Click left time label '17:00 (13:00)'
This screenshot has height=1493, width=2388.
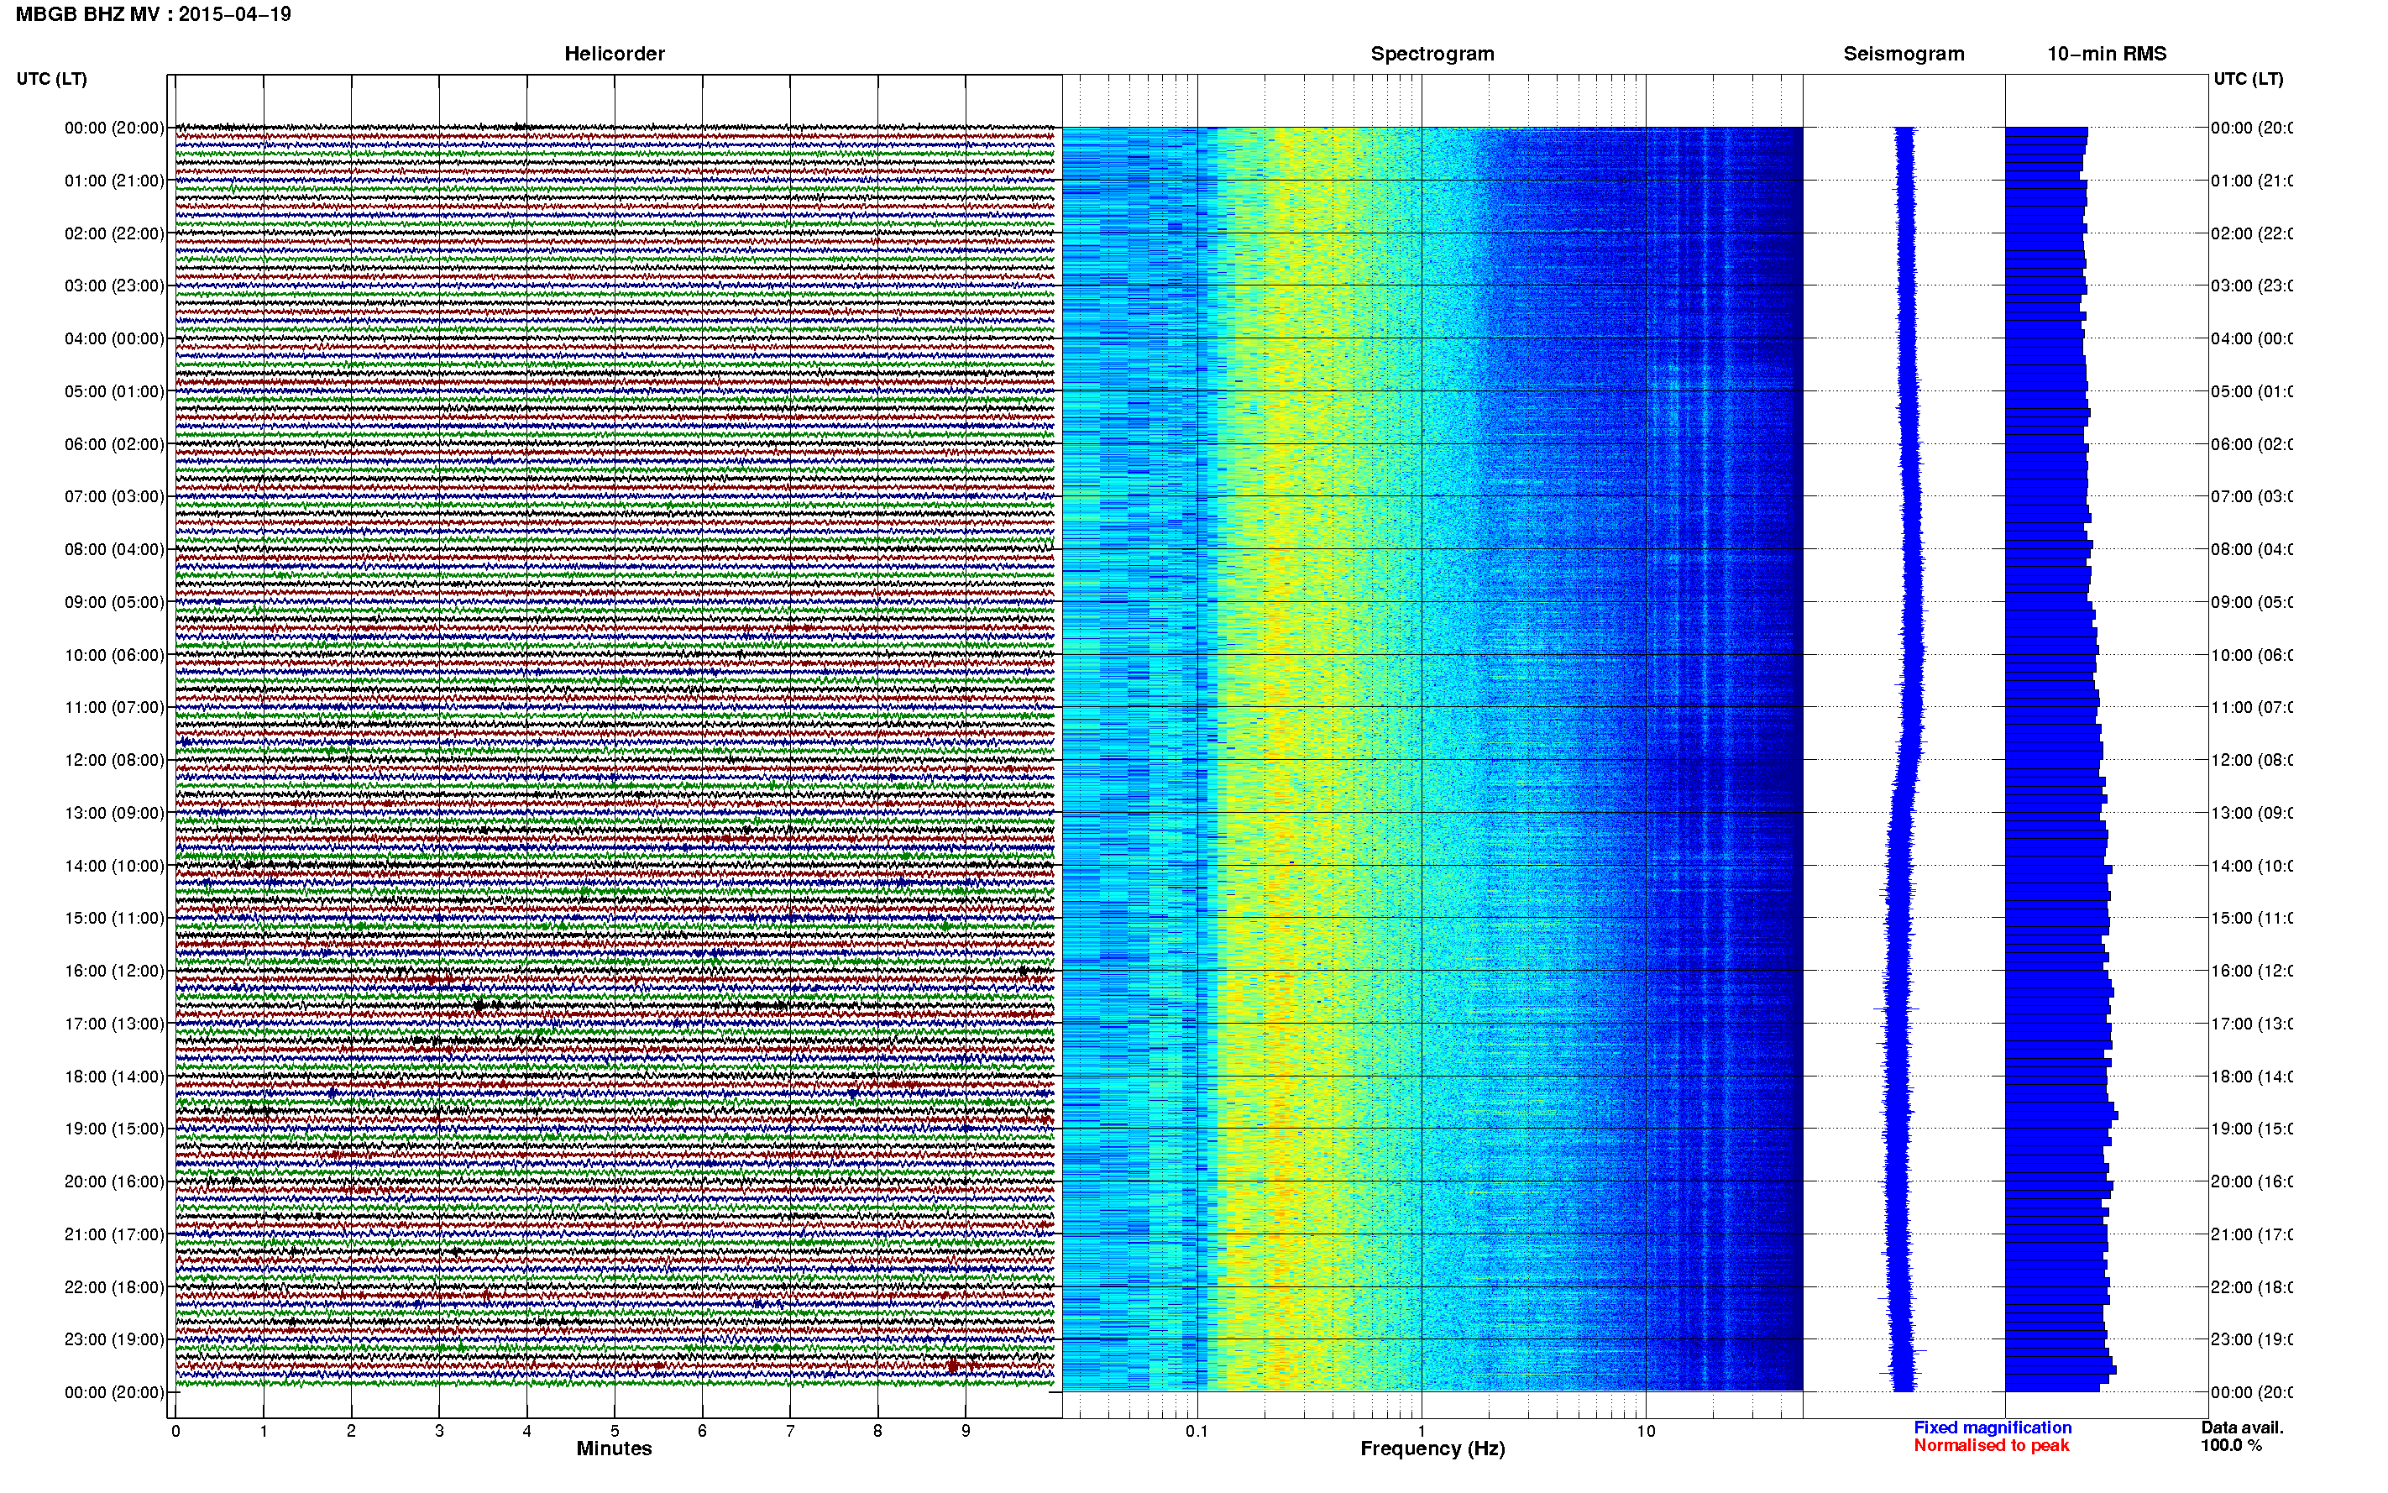[x=114, y=1024]
